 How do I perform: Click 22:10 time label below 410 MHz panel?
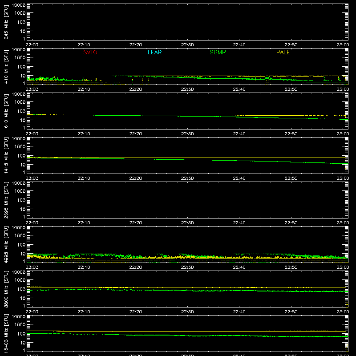click(x=84, y=89)
